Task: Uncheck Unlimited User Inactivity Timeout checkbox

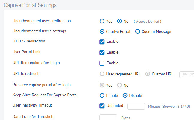Action: tap(102, 106)
